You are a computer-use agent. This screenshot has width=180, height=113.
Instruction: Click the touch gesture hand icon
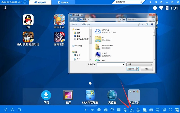pos(125,110)
